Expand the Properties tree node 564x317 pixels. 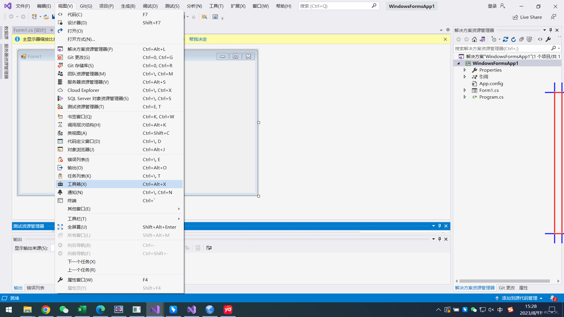coord(465,70)
